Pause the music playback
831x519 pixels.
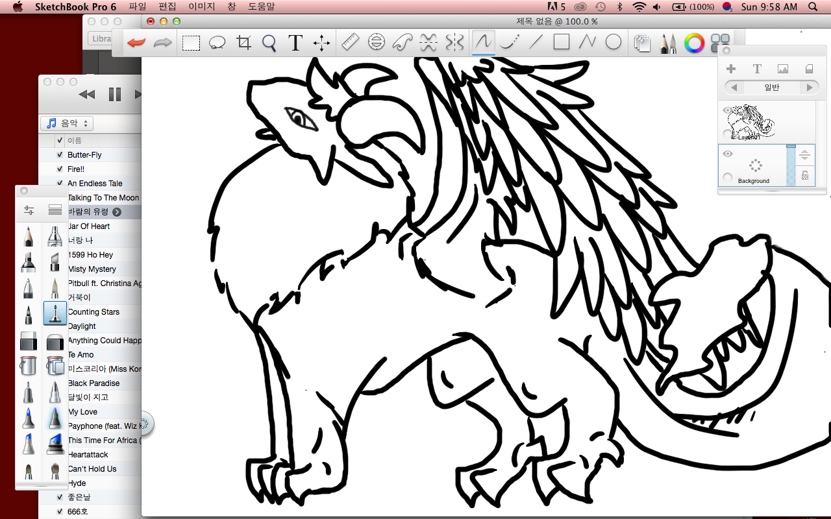point(114,94)
